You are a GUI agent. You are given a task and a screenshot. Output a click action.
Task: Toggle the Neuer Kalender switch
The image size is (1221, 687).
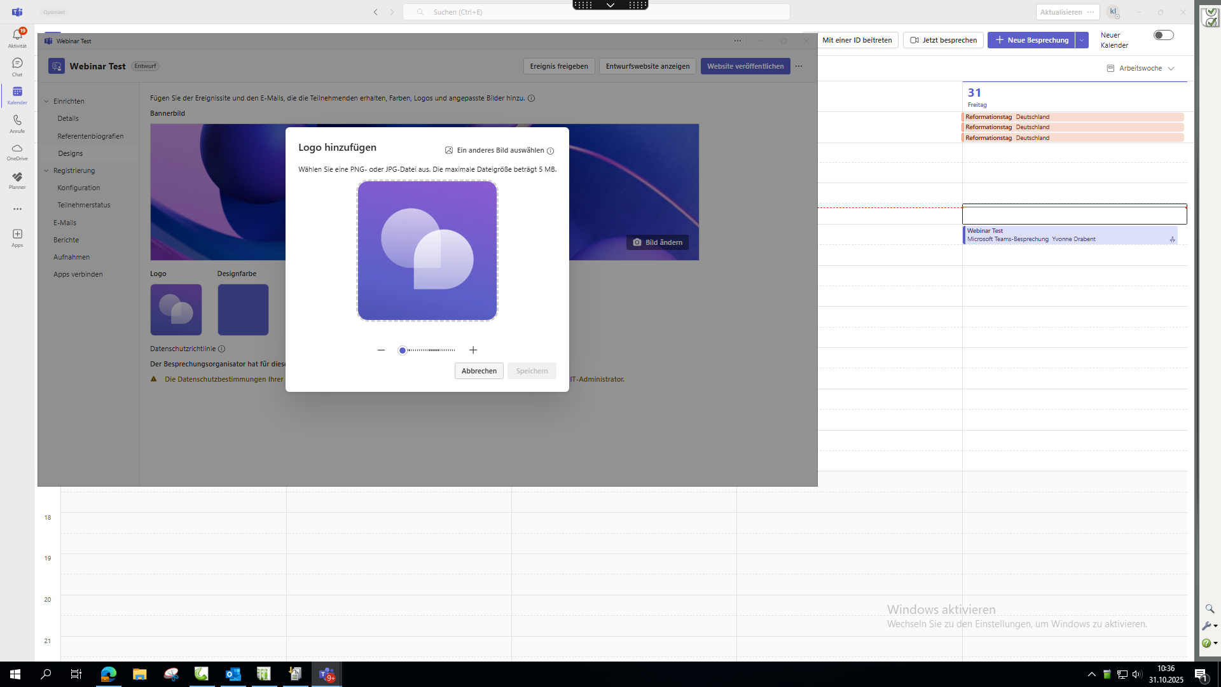[x=1163, y=36]
